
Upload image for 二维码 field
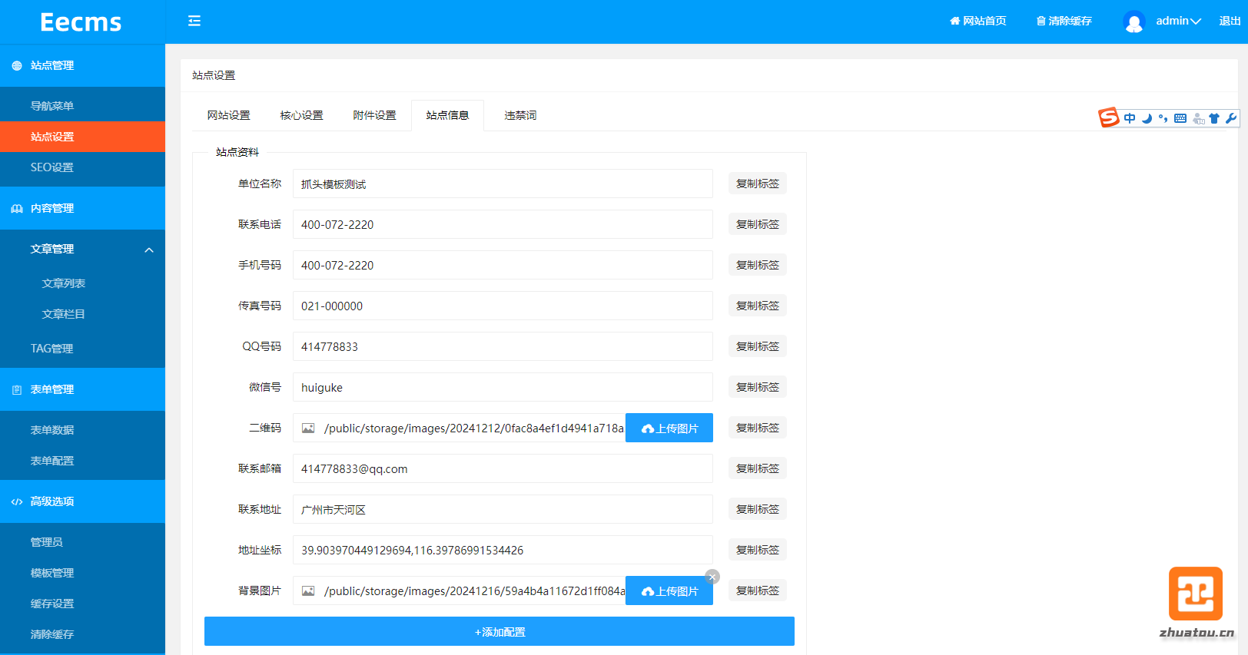point(669,428)
